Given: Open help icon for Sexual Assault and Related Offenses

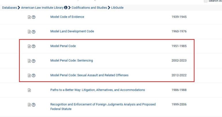Looking at the screenshot, I should (x=34, y=76).
